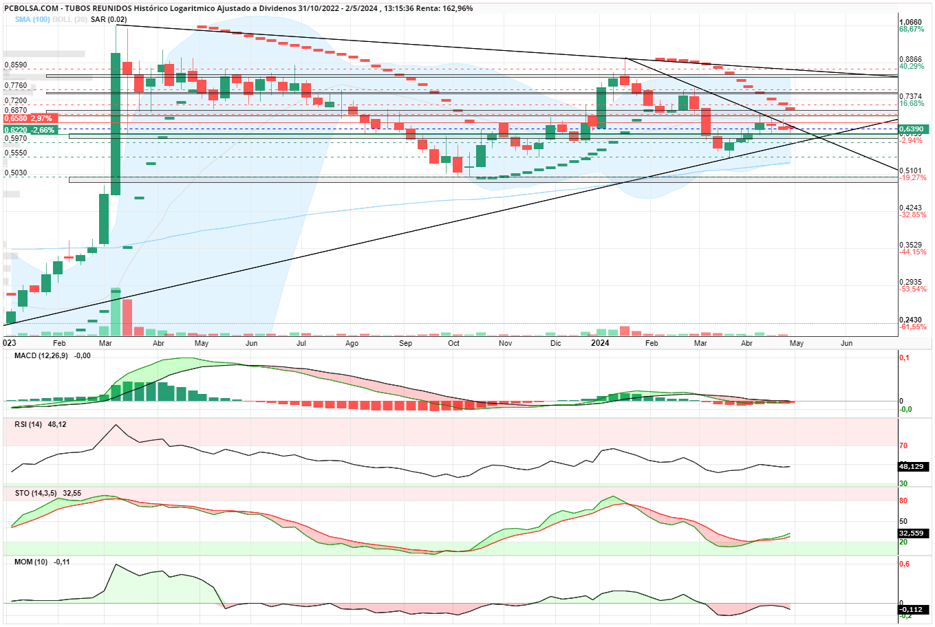Image resolution: width=935 pixels, height=627 pixels.
Task: Click the 0,2935 axis value
Action: pos(911,282)
